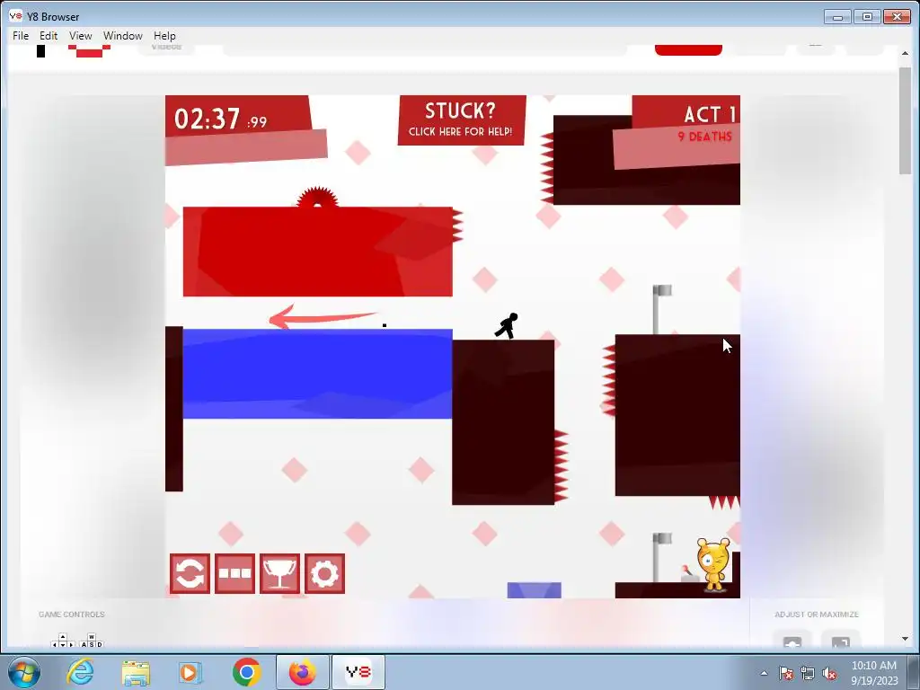
Task: Click the Y8 Browser taskbar button
Action: pyautogui.click(x=358, y=672)
